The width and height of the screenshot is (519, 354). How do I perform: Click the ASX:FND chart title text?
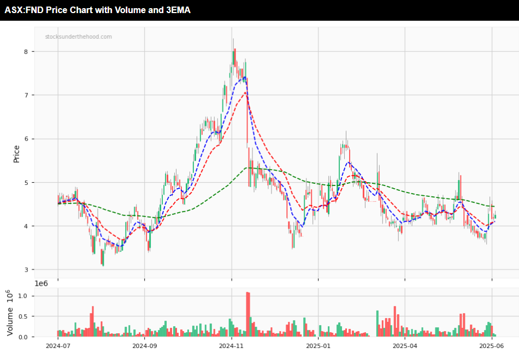point(97,10)
